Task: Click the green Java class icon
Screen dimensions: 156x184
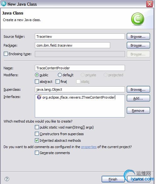Action: (x=137, y=19)
